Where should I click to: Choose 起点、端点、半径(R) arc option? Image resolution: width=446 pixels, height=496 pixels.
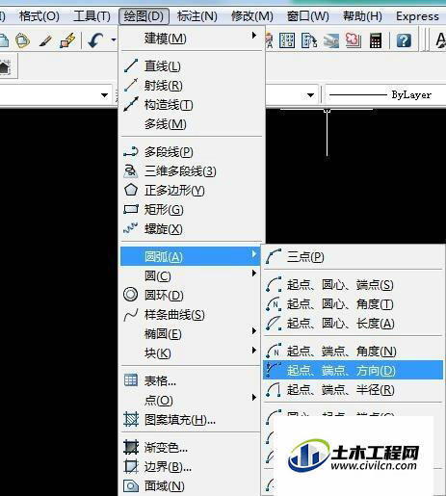(353, 390)
